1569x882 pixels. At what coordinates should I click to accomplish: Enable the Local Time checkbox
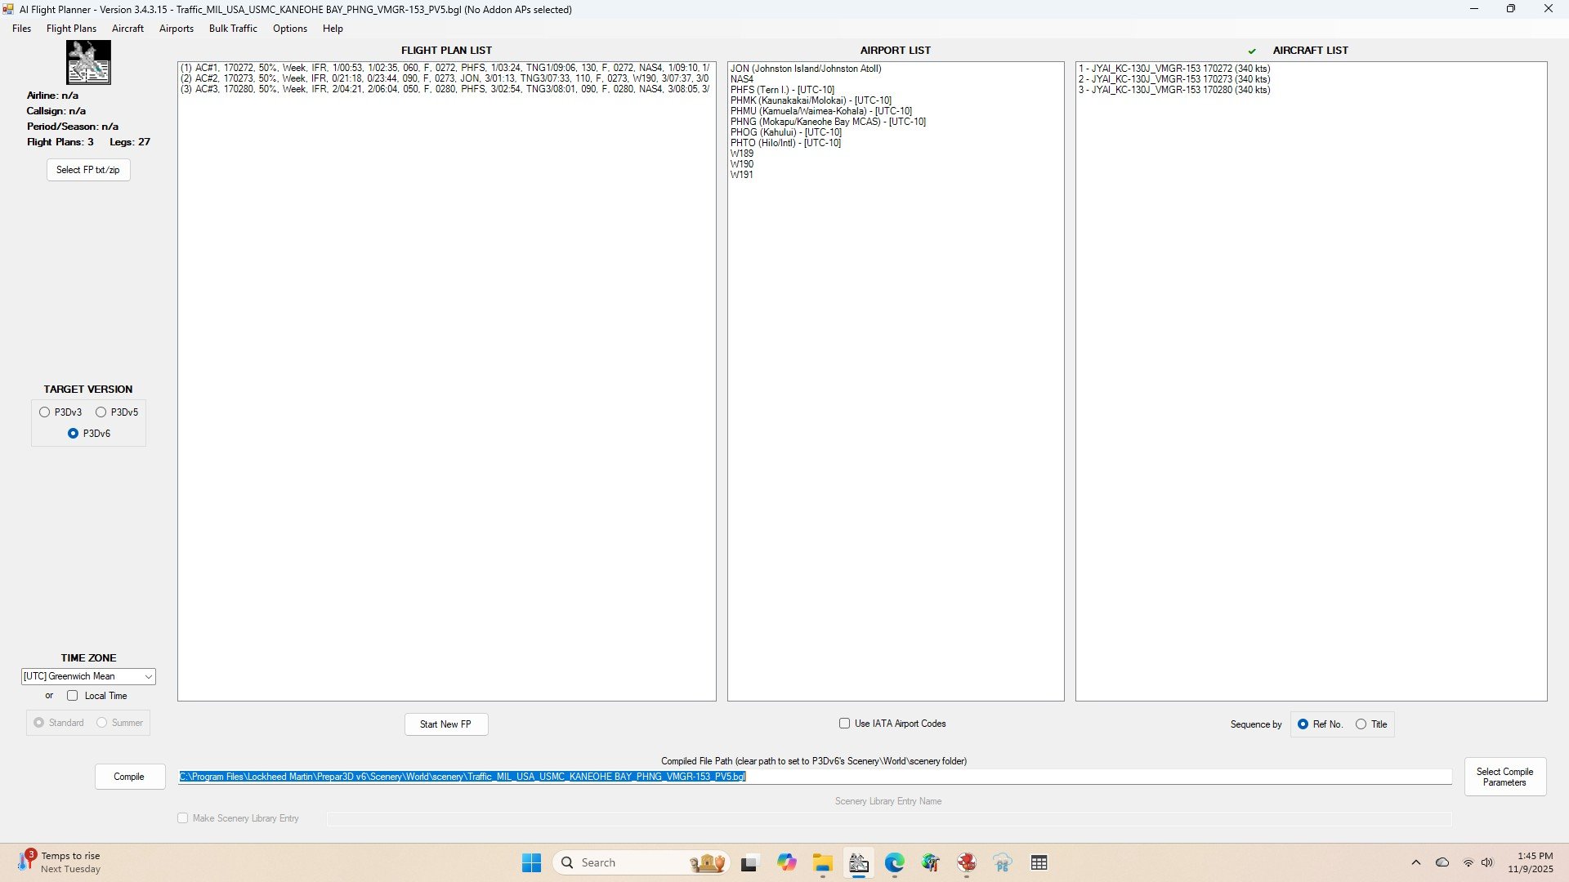(x=73, y=696)
